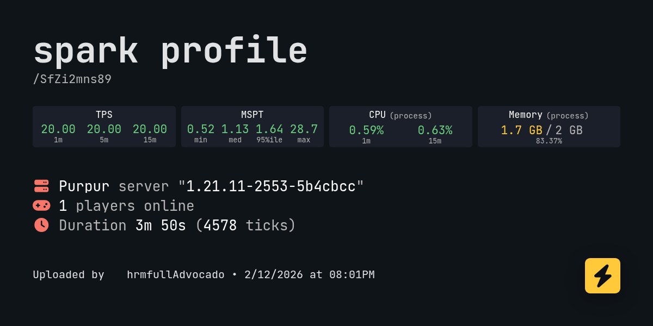Click the 15m TPS value

150,129
